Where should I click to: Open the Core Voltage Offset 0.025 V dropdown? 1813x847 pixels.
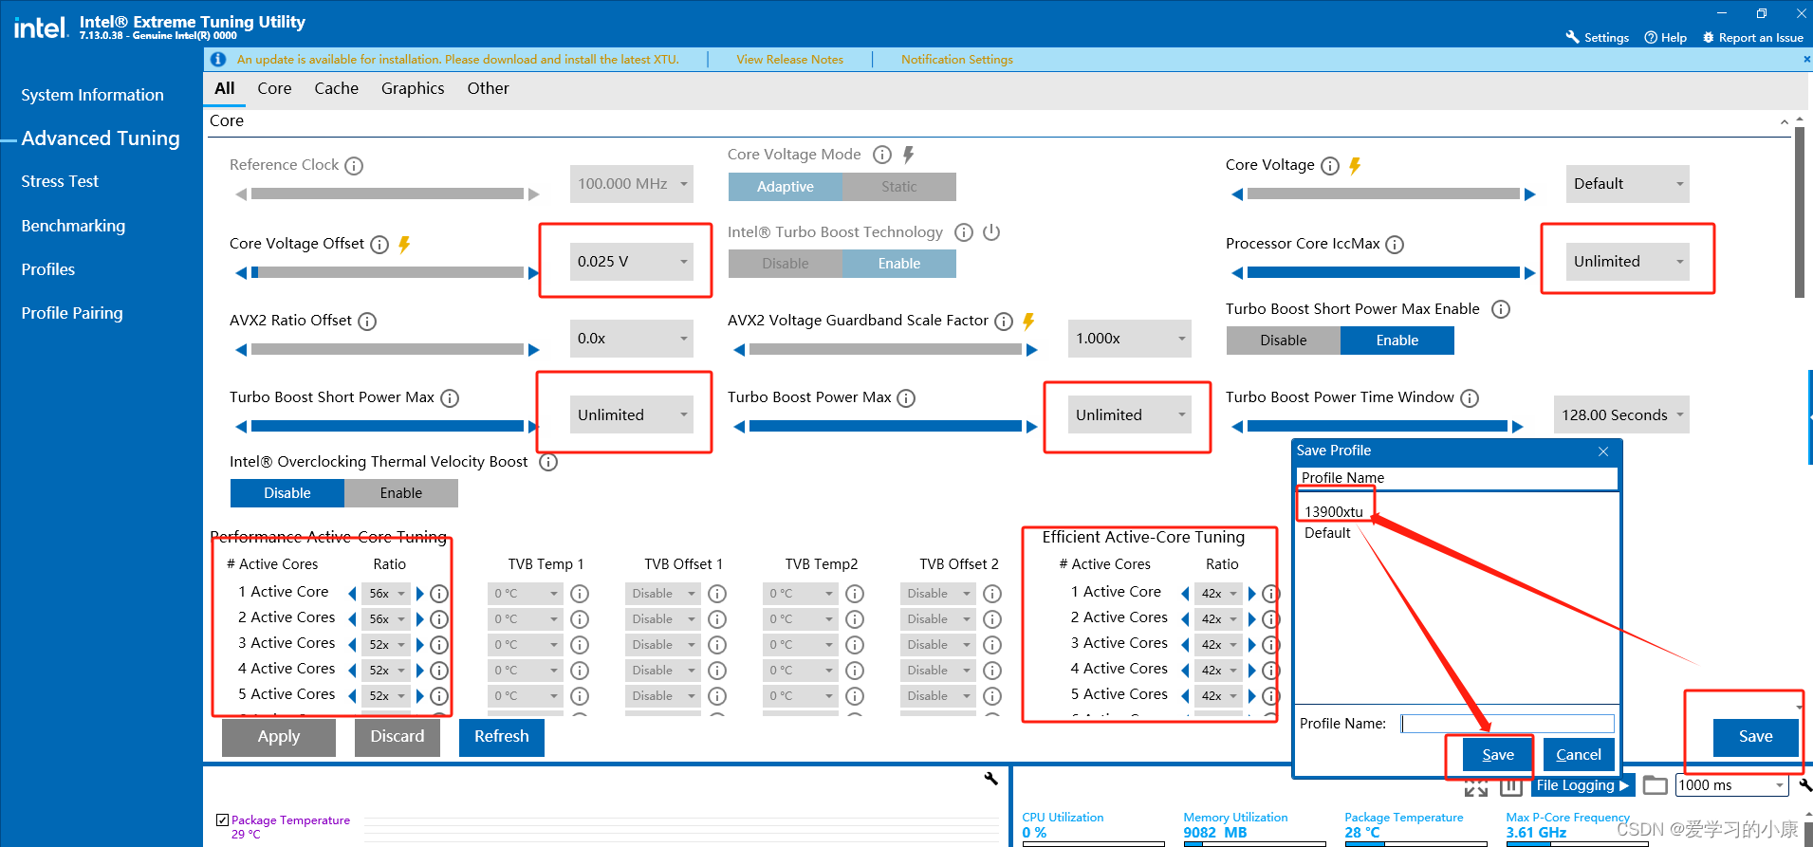point(632,262)
